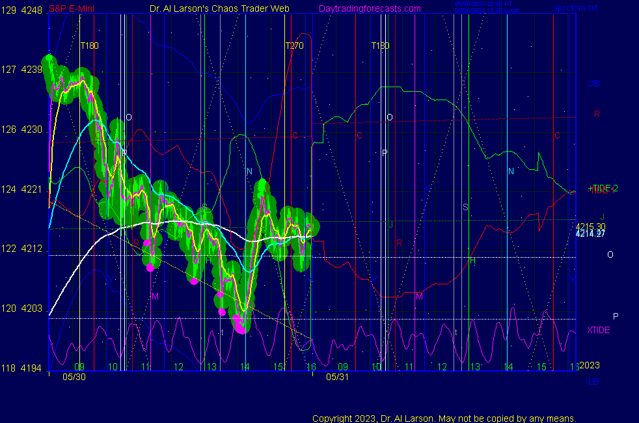Screen dimensions: 639x423
Task: Click the yellow "4215.30" price value
Action: pyautogui.click(x=590, y=226)
